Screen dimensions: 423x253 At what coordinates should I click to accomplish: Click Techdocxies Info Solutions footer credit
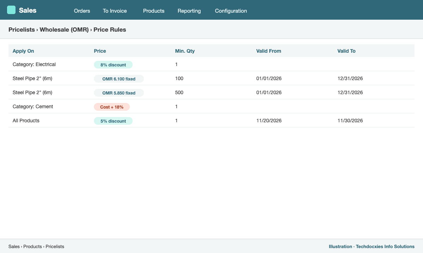pyautogui.click(x=385, y=246)
